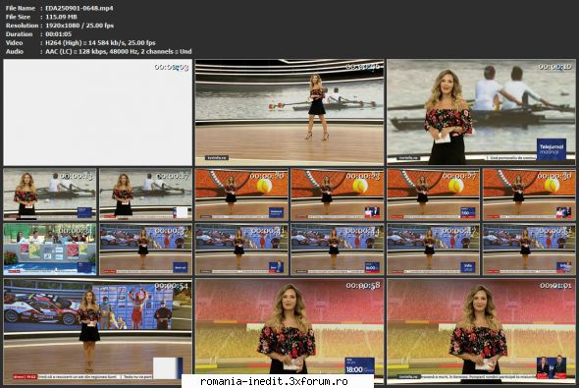The width and height of the screenshot is (579, 388).
Task: Select the resolution text 1920x1080 / 25.00 fps
Action: (79, 26)
